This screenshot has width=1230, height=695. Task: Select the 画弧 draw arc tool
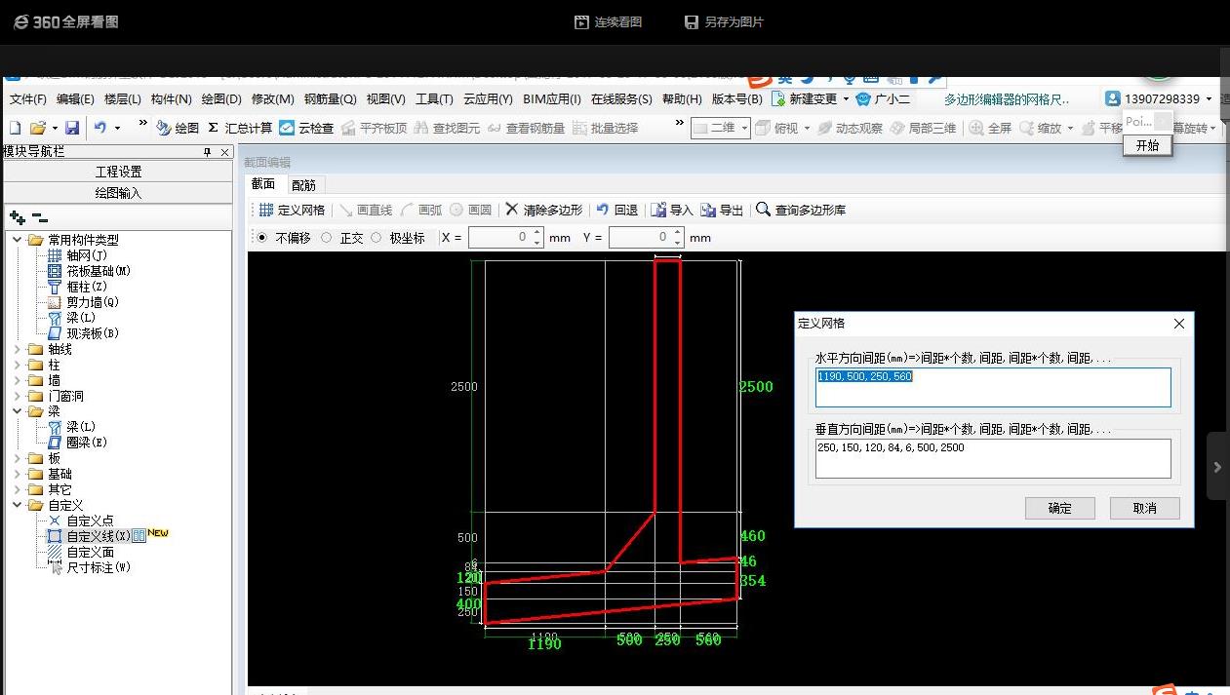421,210
